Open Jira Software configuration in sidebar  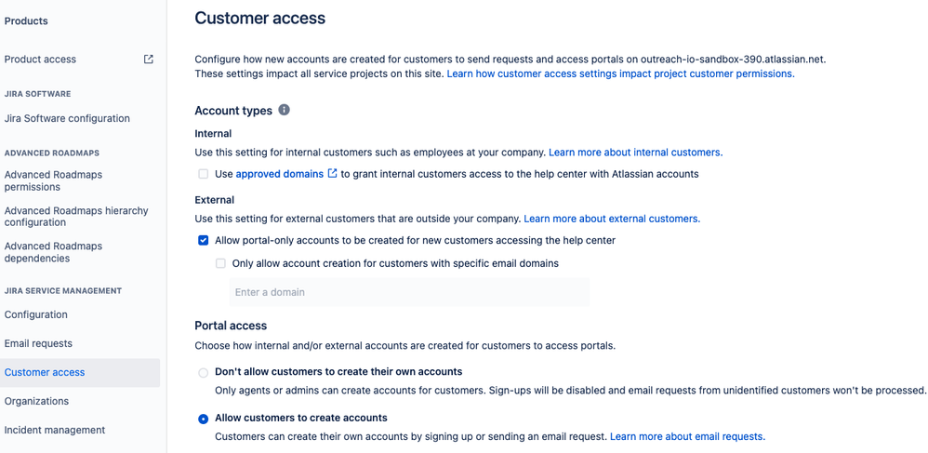tap(67, 118)
